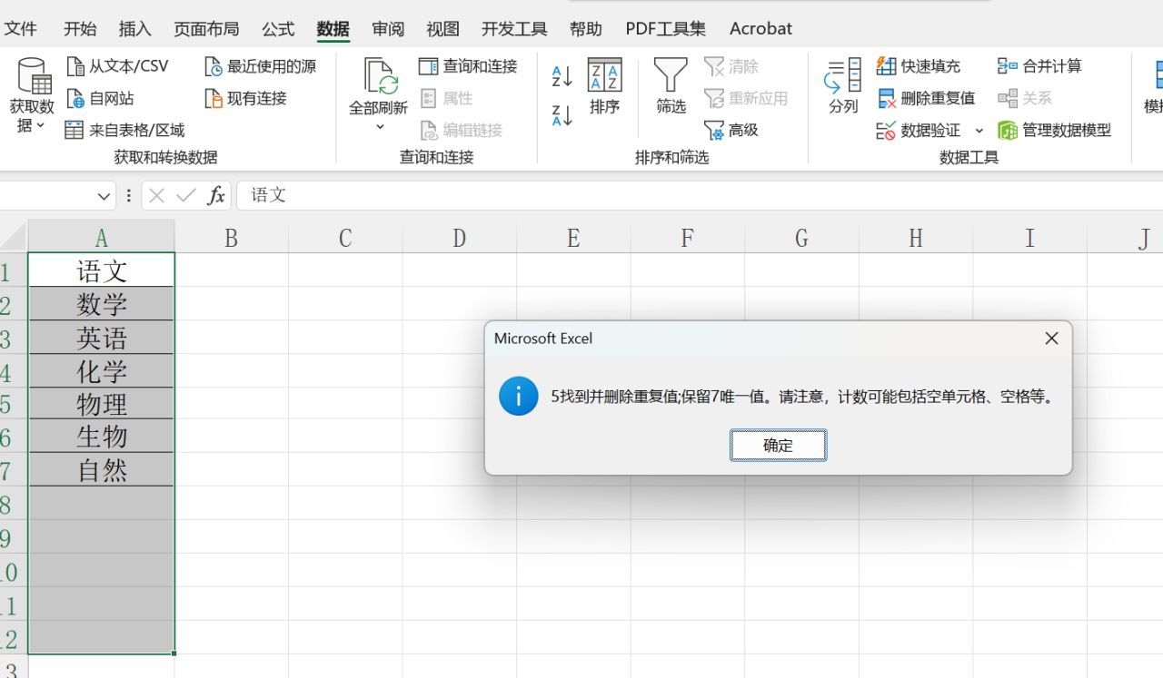Click the formula bar confirm checkmark

pos(186,195)
